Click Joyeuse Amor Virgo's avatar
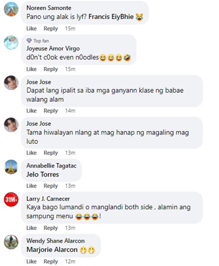This screenshot has width=219, height=266. click(11, 42)
